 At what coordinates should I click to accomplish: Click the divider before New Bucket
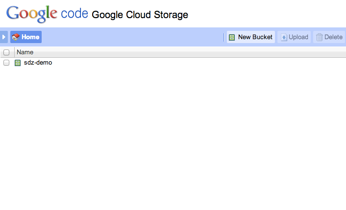224,37
